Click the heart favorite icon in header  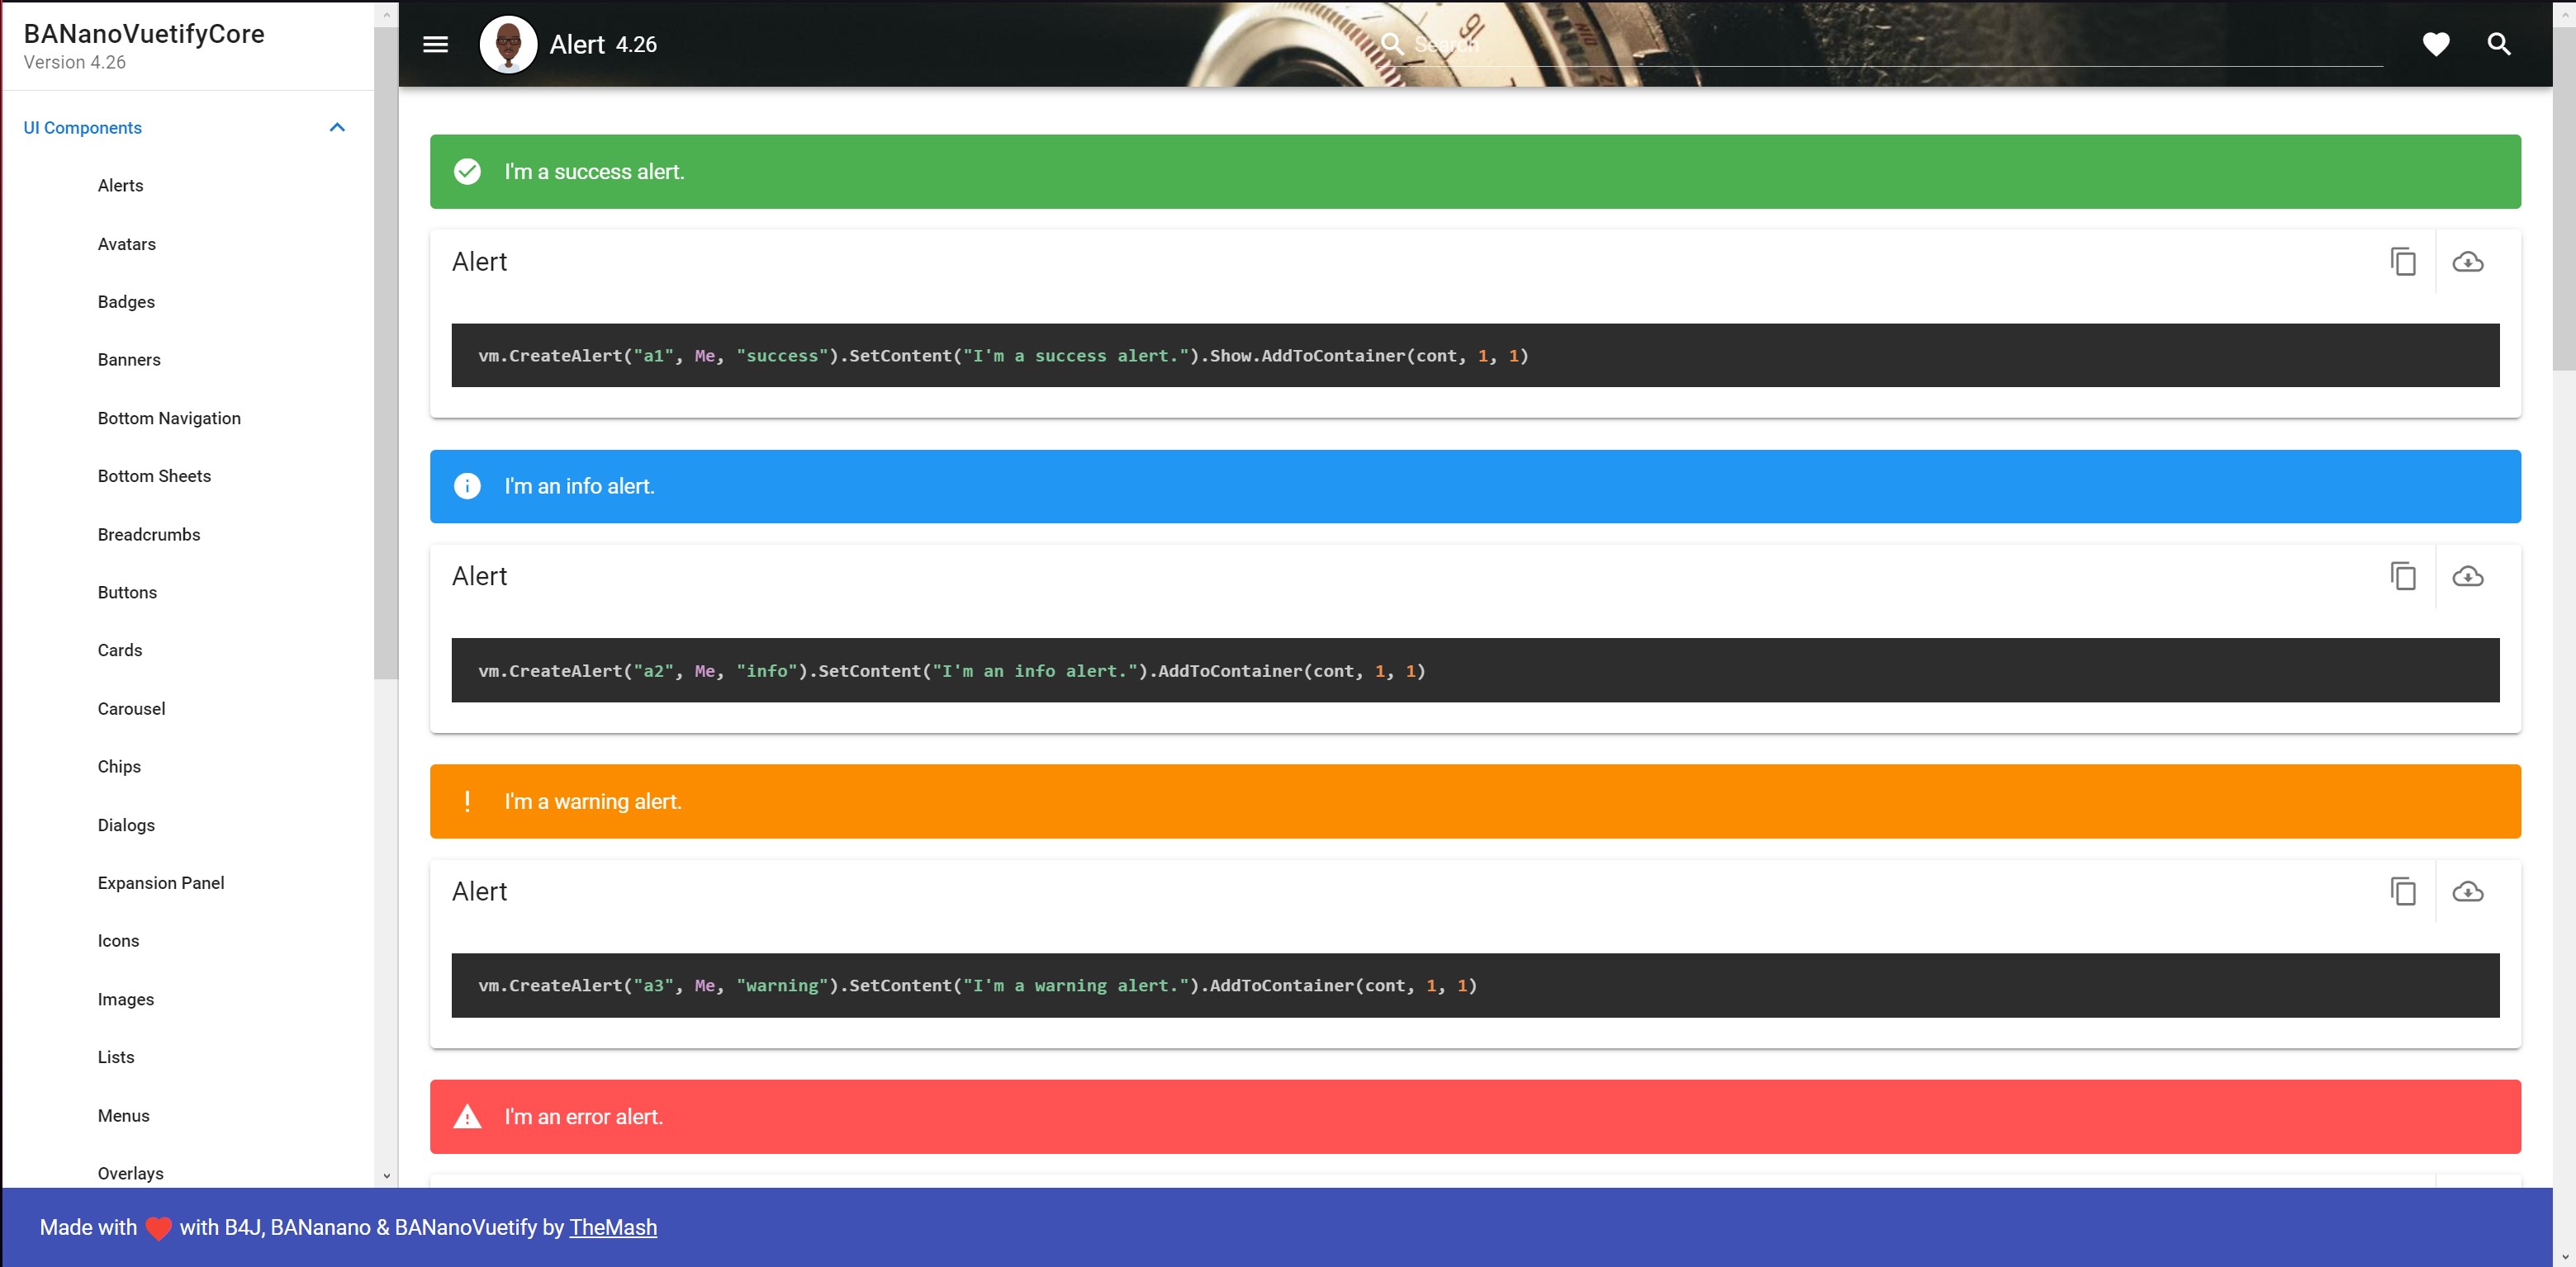(x=2435, y=44)
